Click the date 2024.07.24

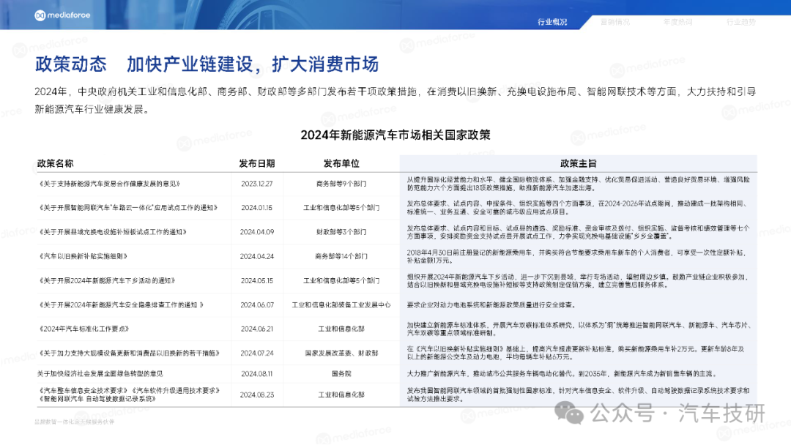[x=257, y=354]
